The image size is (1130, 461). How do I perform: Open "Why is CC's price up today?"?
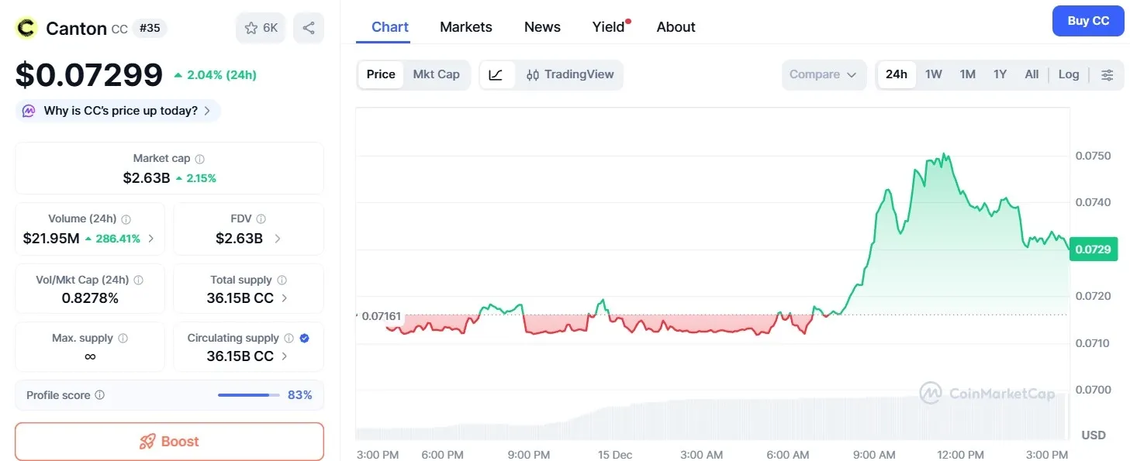coord(118,111)
